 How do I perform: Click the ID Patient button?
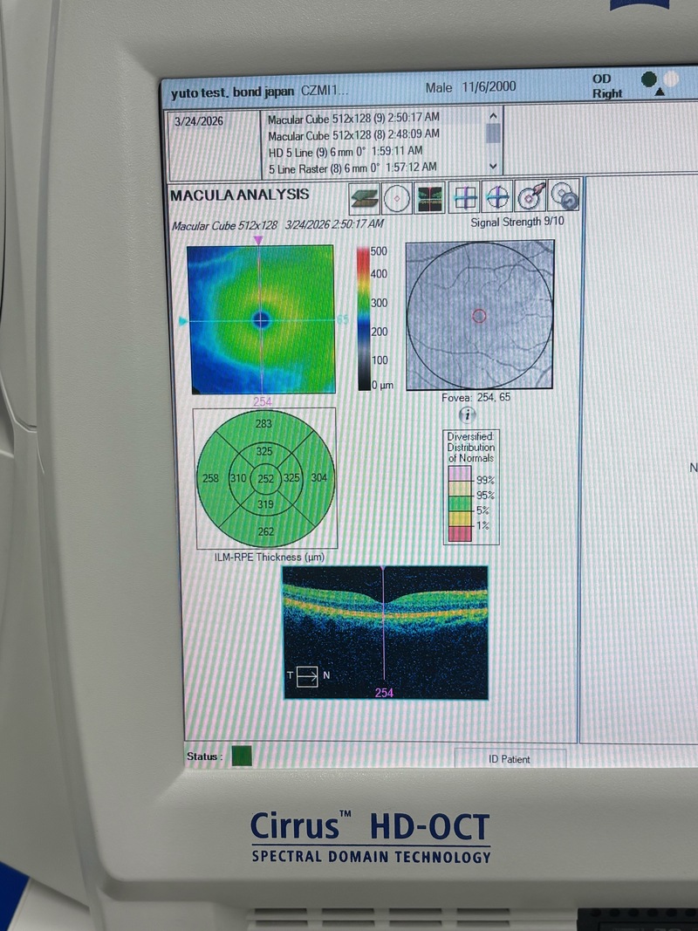(510, 759)
